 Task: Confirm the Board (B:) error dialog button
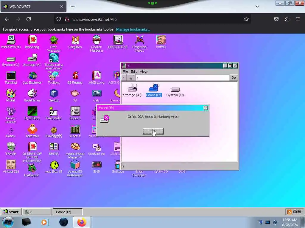coord(153,131)
